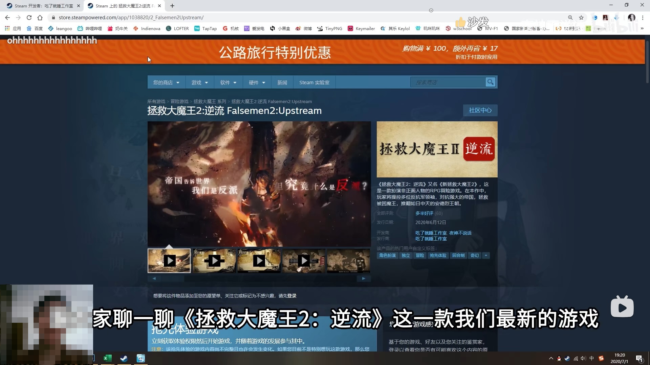Screen dimensions: 650x365
Task: Select the fifth screenshot thumbnail with the map
Action: [x=348, y=261]
